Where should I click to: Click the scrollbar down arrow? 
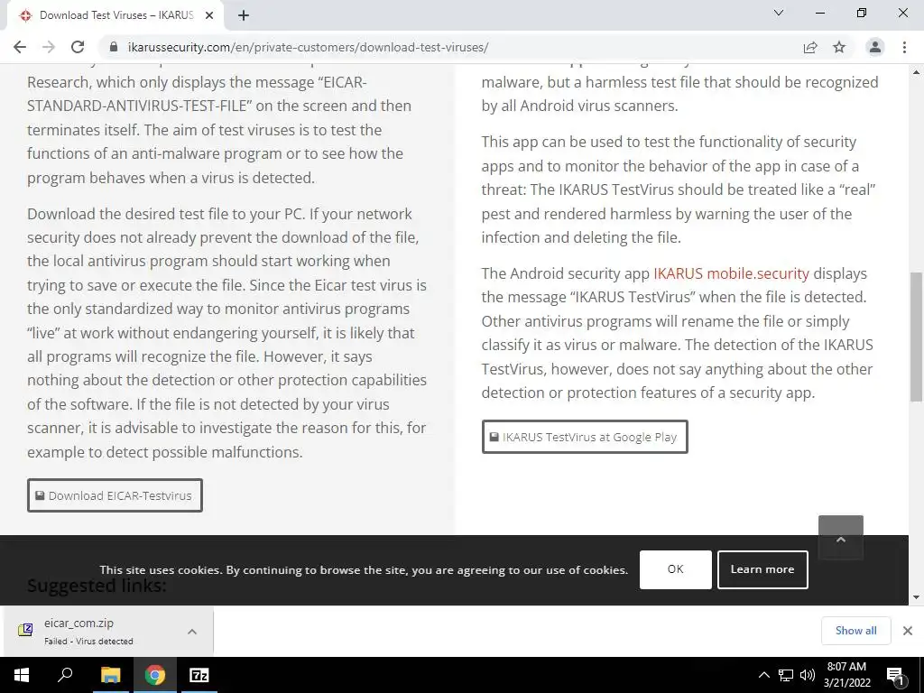tap(917, 597)
